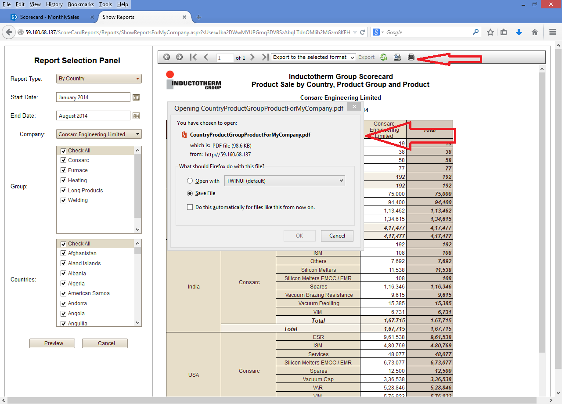Uncheck the Afghanistan country checkbox

[64, 253]
